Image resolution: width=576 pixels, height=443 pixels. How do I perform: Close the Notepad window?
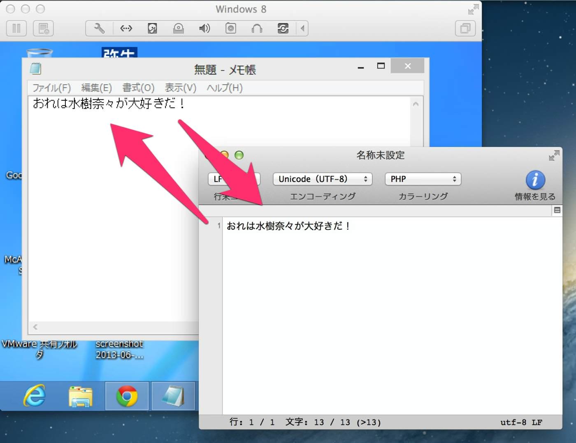(x=407, y=66)
